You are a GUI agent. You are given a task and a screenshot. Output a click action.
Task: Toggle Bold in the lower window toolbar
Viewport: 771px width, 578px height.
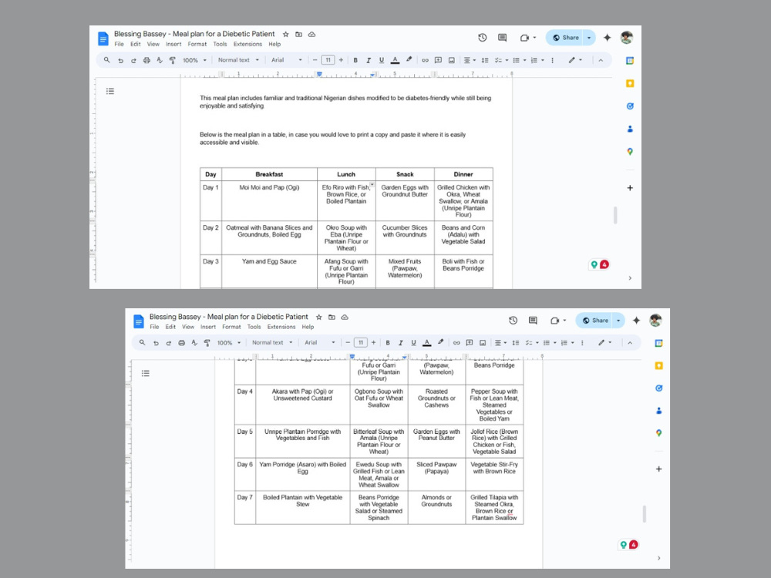pos(388,343)
